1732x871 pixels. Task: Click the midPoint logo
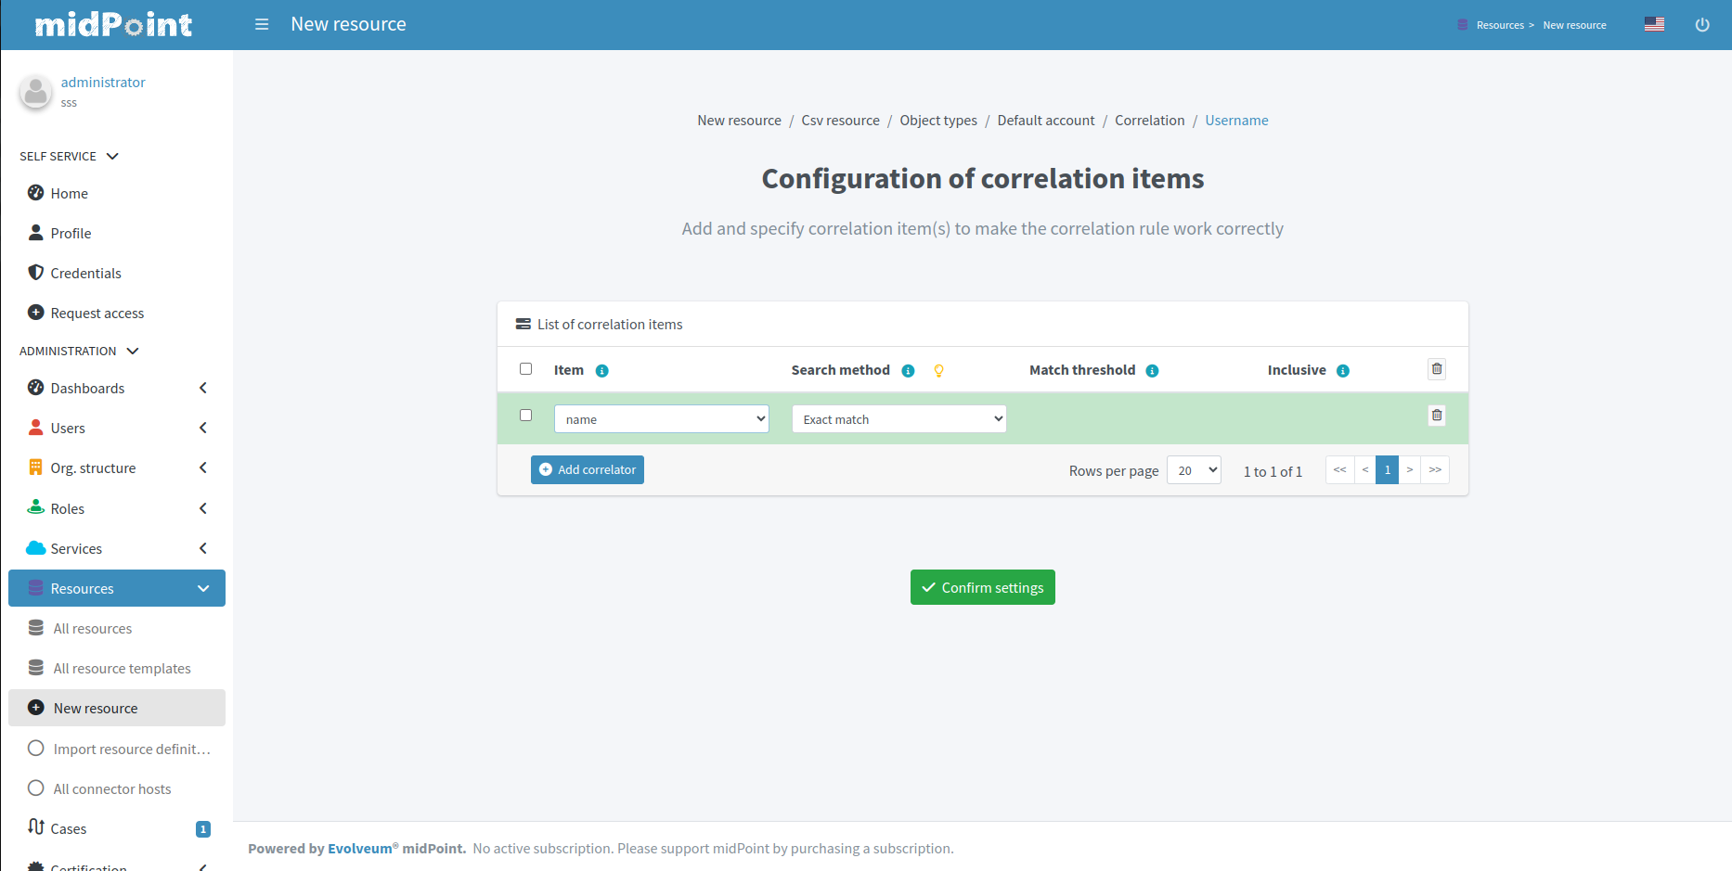113,24
